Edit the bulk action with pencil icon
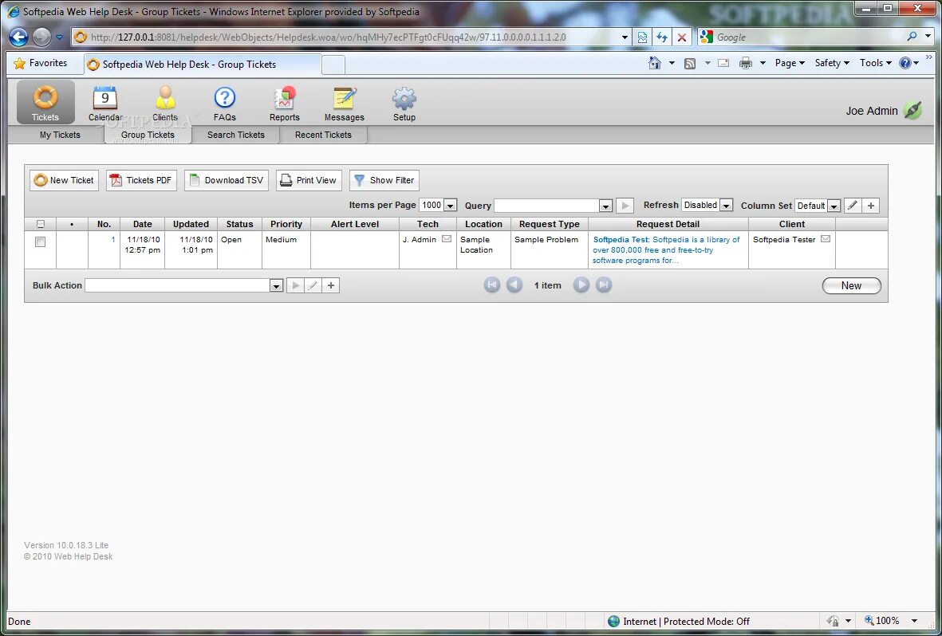 [313, 285]
